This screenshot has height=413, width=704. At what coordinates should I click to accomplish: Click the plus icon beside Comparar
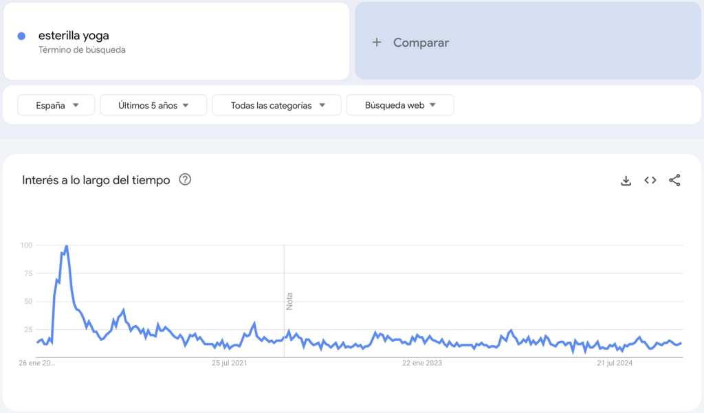click(377, 42)
